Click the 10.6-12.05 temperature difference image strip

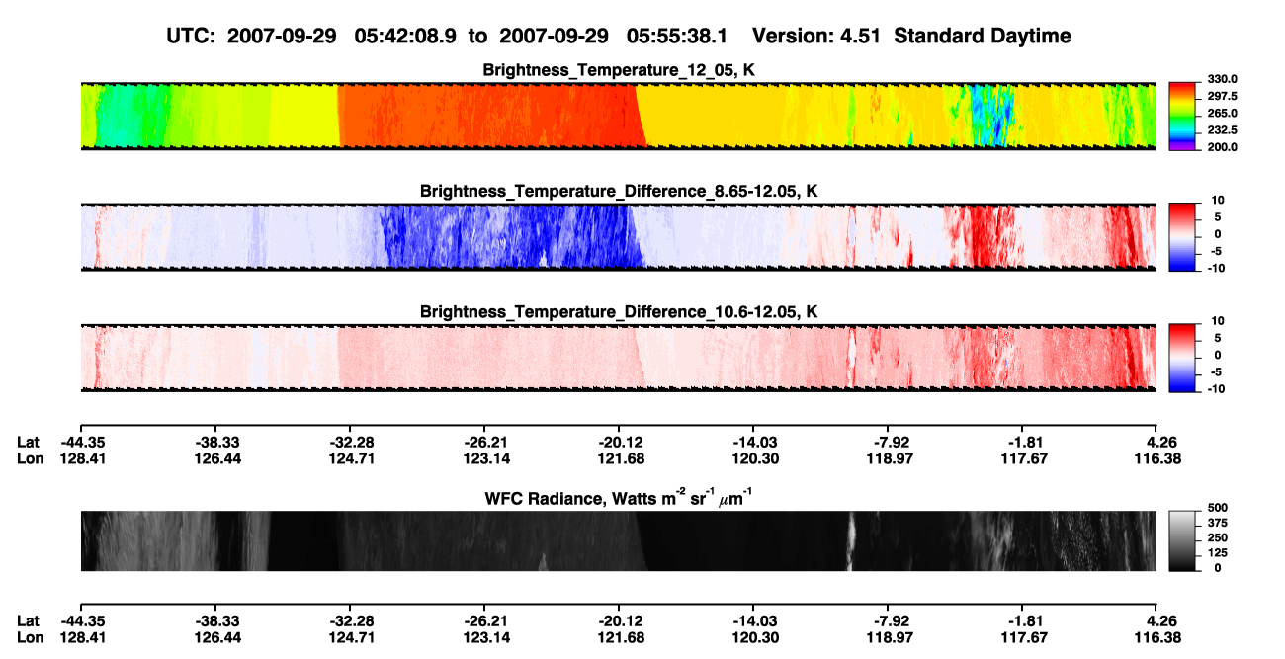(x=619, y=358)
